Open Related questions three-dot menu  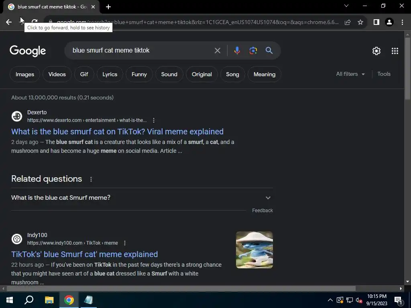point(91,179)
